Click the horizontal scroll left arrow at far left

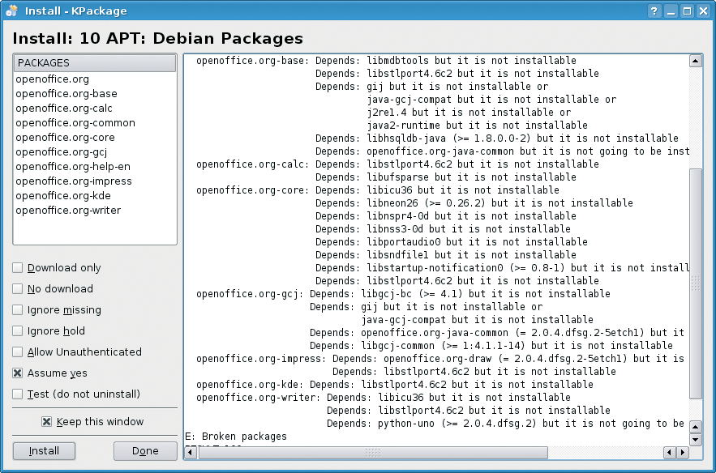click(191, 453)
